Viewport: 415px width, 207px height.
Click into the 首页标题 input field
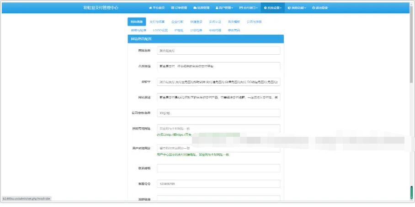[218, 66]
